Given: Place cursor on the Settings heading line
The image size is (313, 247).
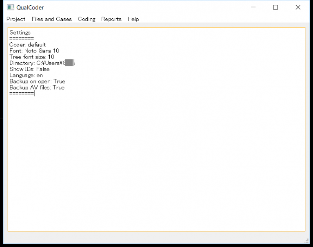Looking at the screenshot, I should click(20, 33).
